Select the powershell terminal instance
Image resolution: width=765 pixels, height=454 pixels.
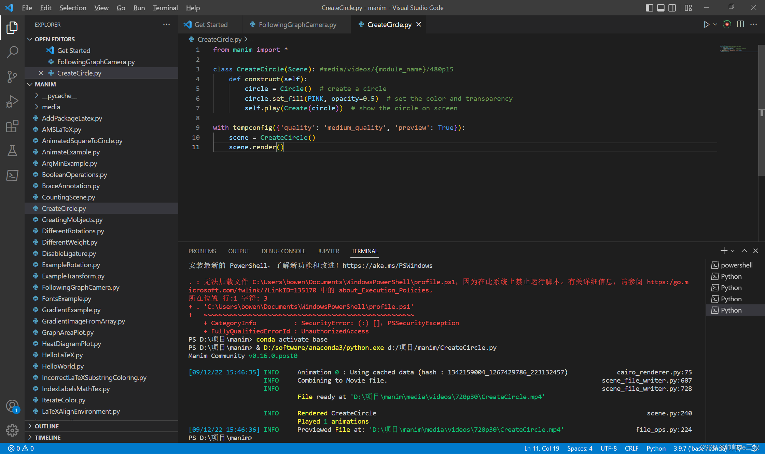735,265
